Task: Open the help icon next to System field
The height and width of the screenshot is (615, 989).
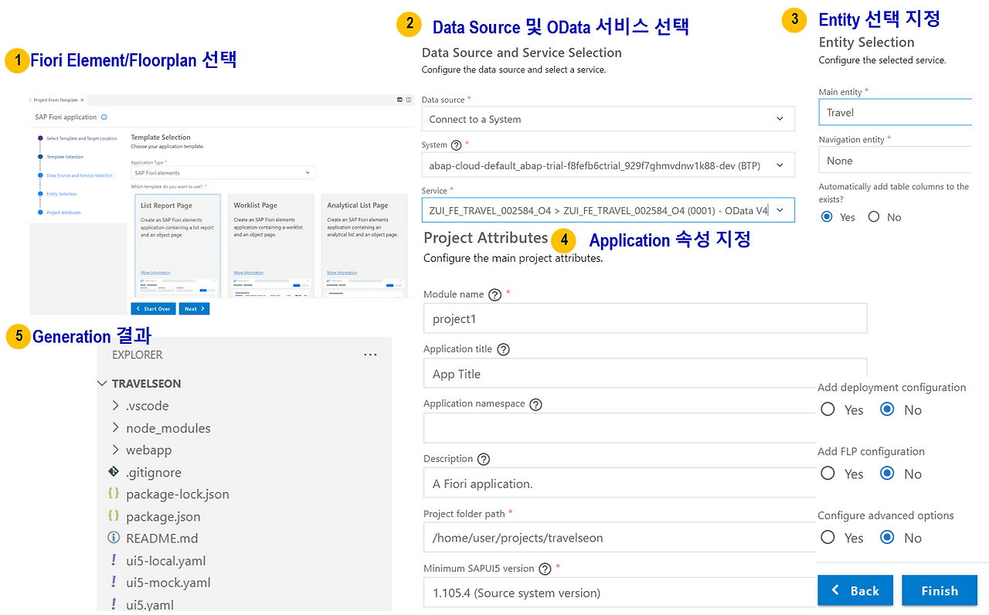Action: tap(456, 144)
